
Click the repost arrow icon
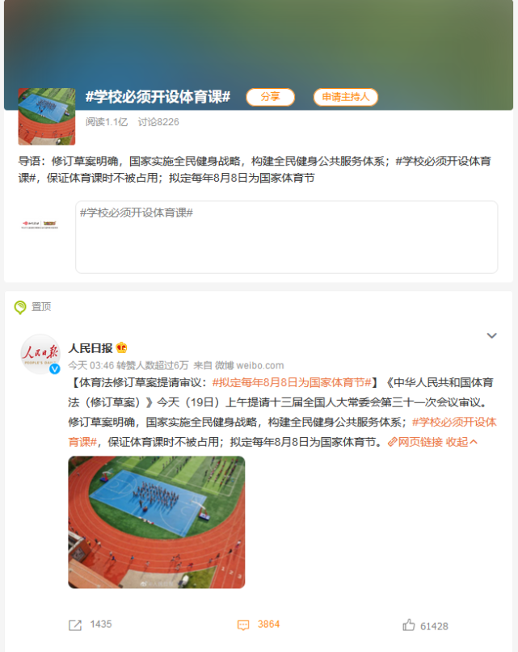pyautogui.click(x=75, y=625)
